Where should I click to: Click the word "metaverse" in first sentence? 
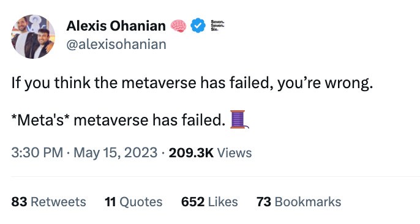(x=159, y=83)
